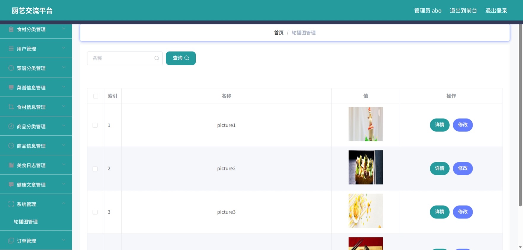Click the picture2 name cell
Viewport: 523px width, 250px height.
226,169
